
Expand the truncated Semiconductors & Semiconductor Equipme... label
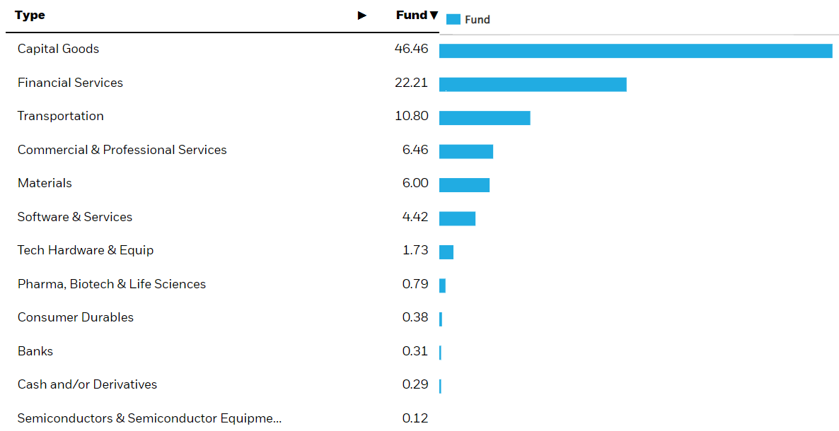[x=149, y=418]
